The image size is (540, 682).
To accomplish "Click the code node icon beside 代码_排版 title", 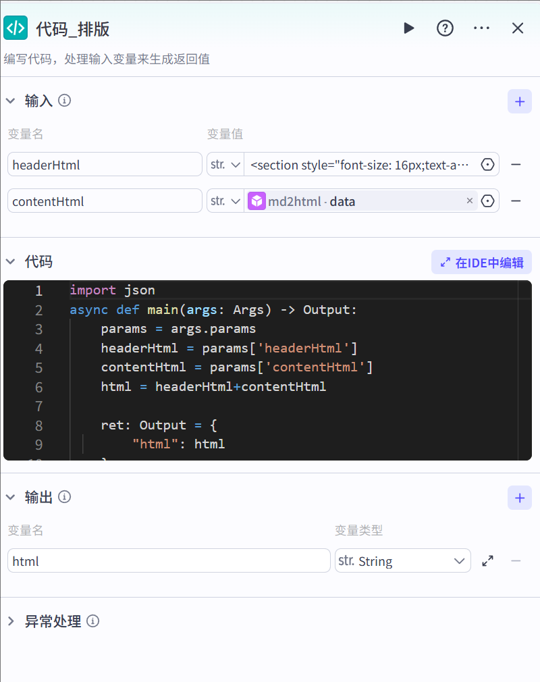I will click(16, 28).
